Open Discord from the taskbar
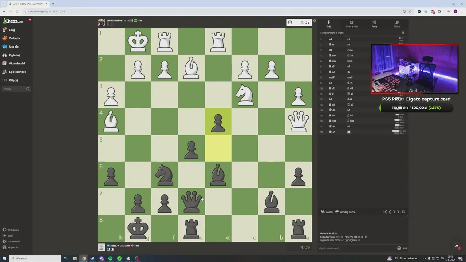The height and width of the screenshot is (262, 466). coord(102,258)
